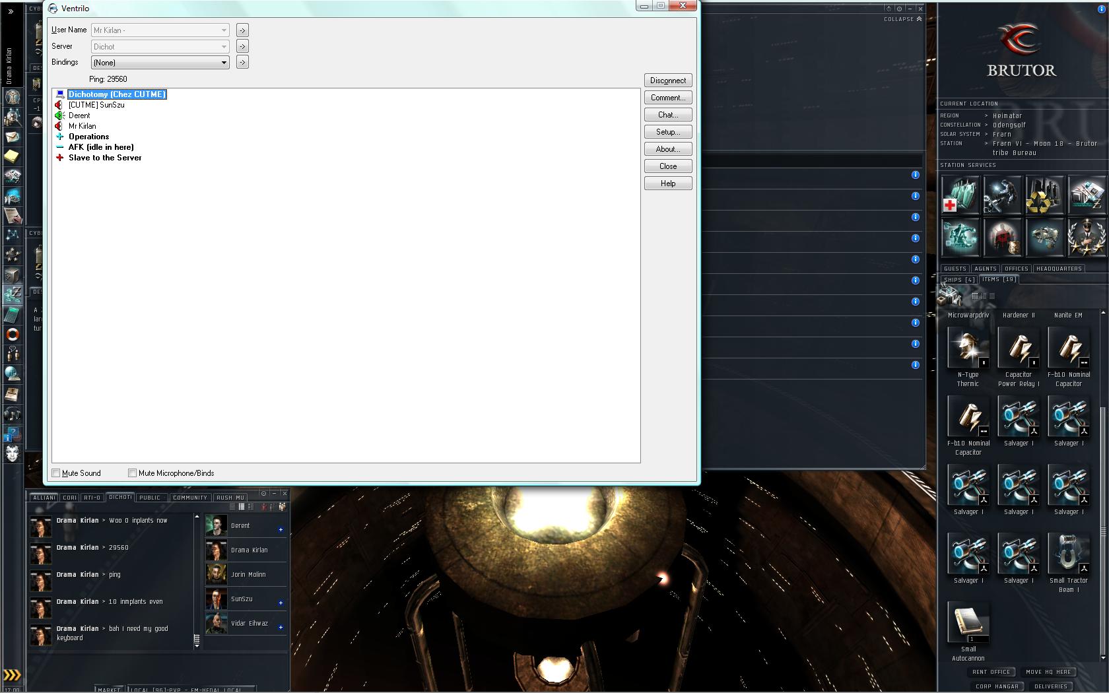Open the Jukebox music note icon
The width and height of the screenshot is (1109, 693).
click(13, 414)
